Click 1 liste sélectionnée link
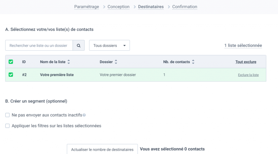This screenshot has width=278, height=154. [x=243, y=46]
